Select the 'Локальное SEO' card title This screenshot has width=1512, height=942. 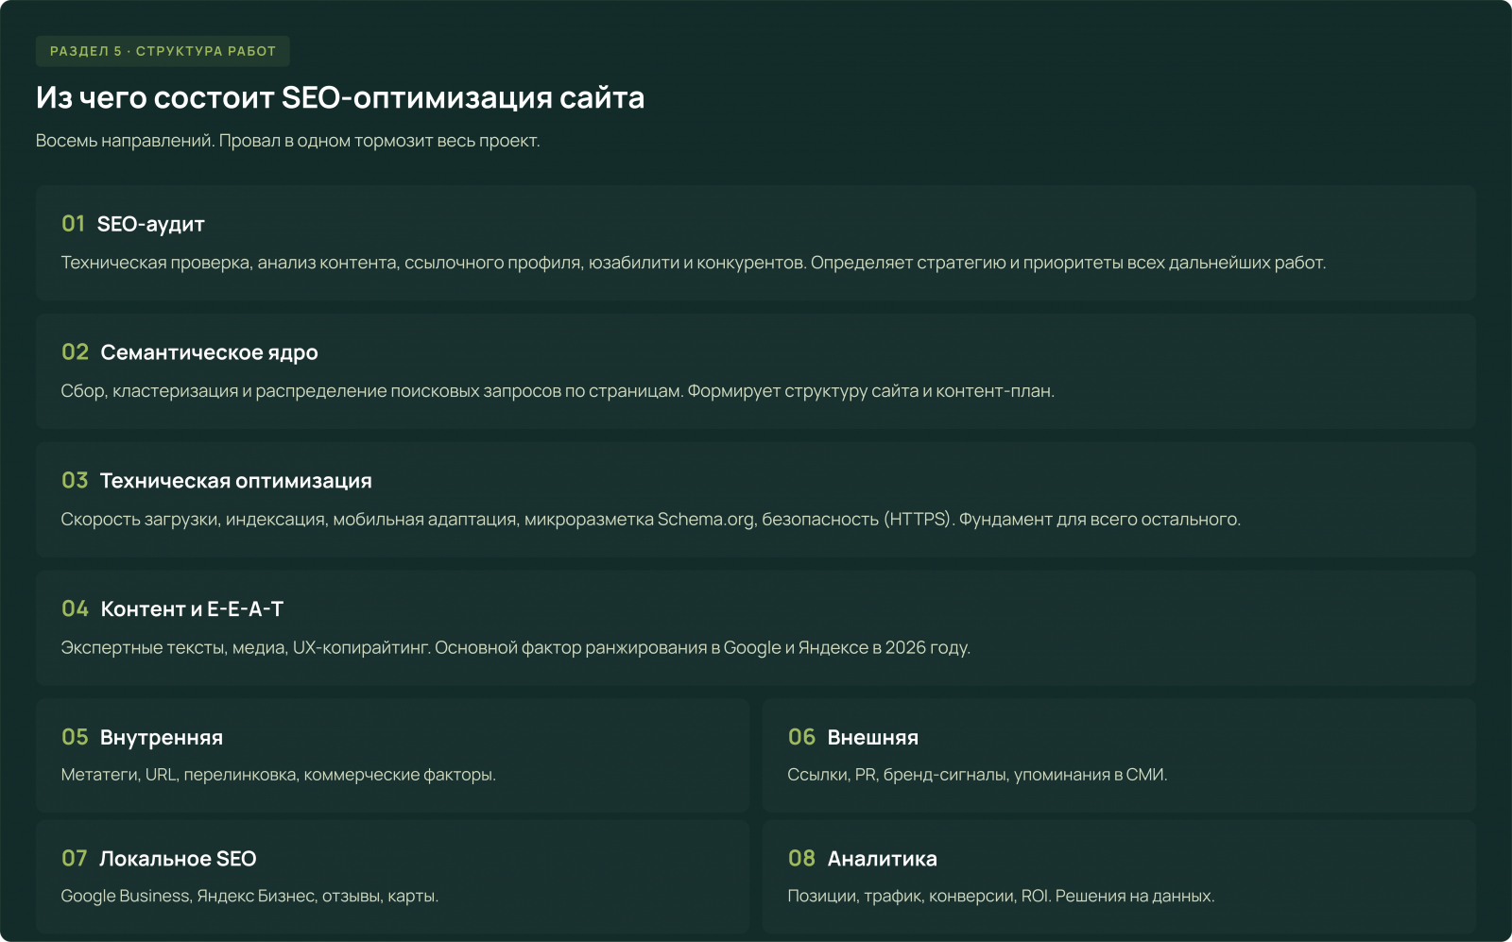[x=179, y=859]
